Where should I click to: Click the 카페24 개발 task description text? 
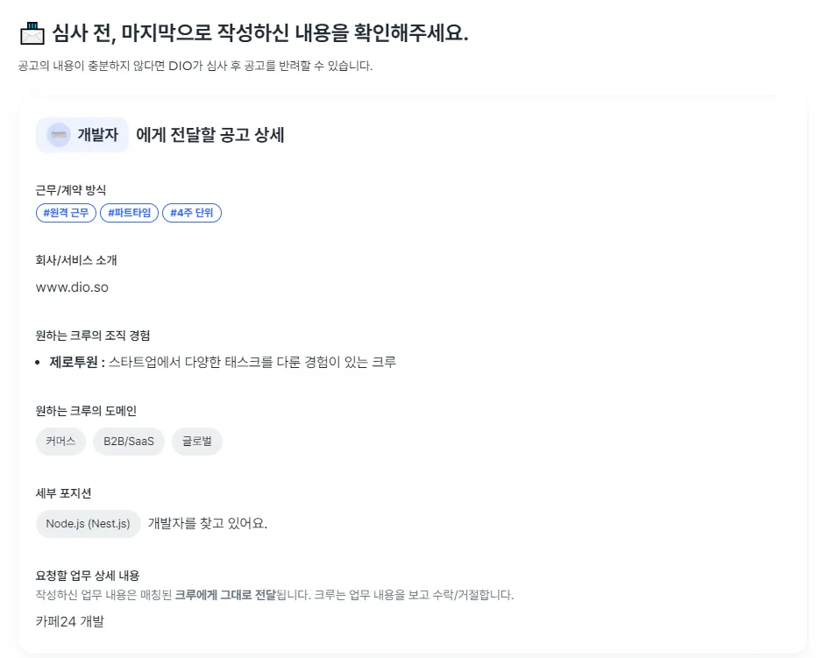70,621
